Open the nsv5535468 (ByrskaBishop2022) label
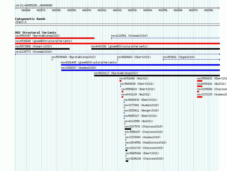The image size is (227, 171). click(x=74, y=57)
